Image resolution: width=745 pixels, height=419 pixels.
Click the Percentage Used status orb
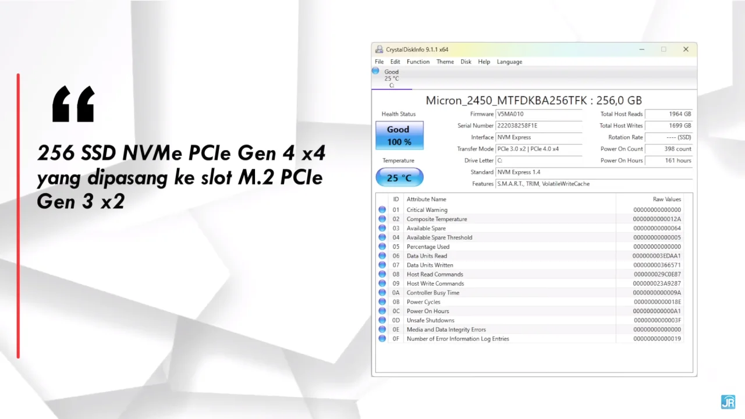382,247
